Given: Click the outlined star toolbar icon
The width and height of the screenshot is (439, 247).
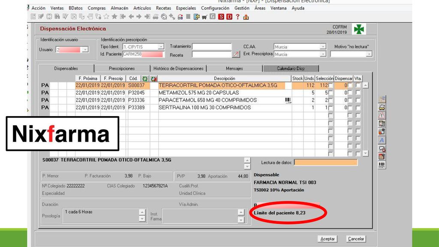Looking at the screenshot, I should point(106,17).
